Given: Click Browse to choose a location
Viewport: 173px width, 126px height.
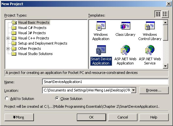Looking at the screenshot, I should click(154, 90).
